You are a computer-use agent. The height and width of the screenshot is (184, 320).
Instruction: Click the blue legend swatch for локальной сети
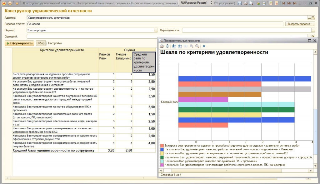[x=162, y=150]
